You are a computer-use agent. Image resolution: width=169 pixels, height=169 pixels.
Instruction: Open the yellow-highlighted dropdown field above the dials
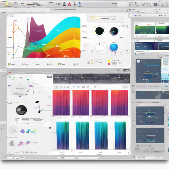click(103, 18)
